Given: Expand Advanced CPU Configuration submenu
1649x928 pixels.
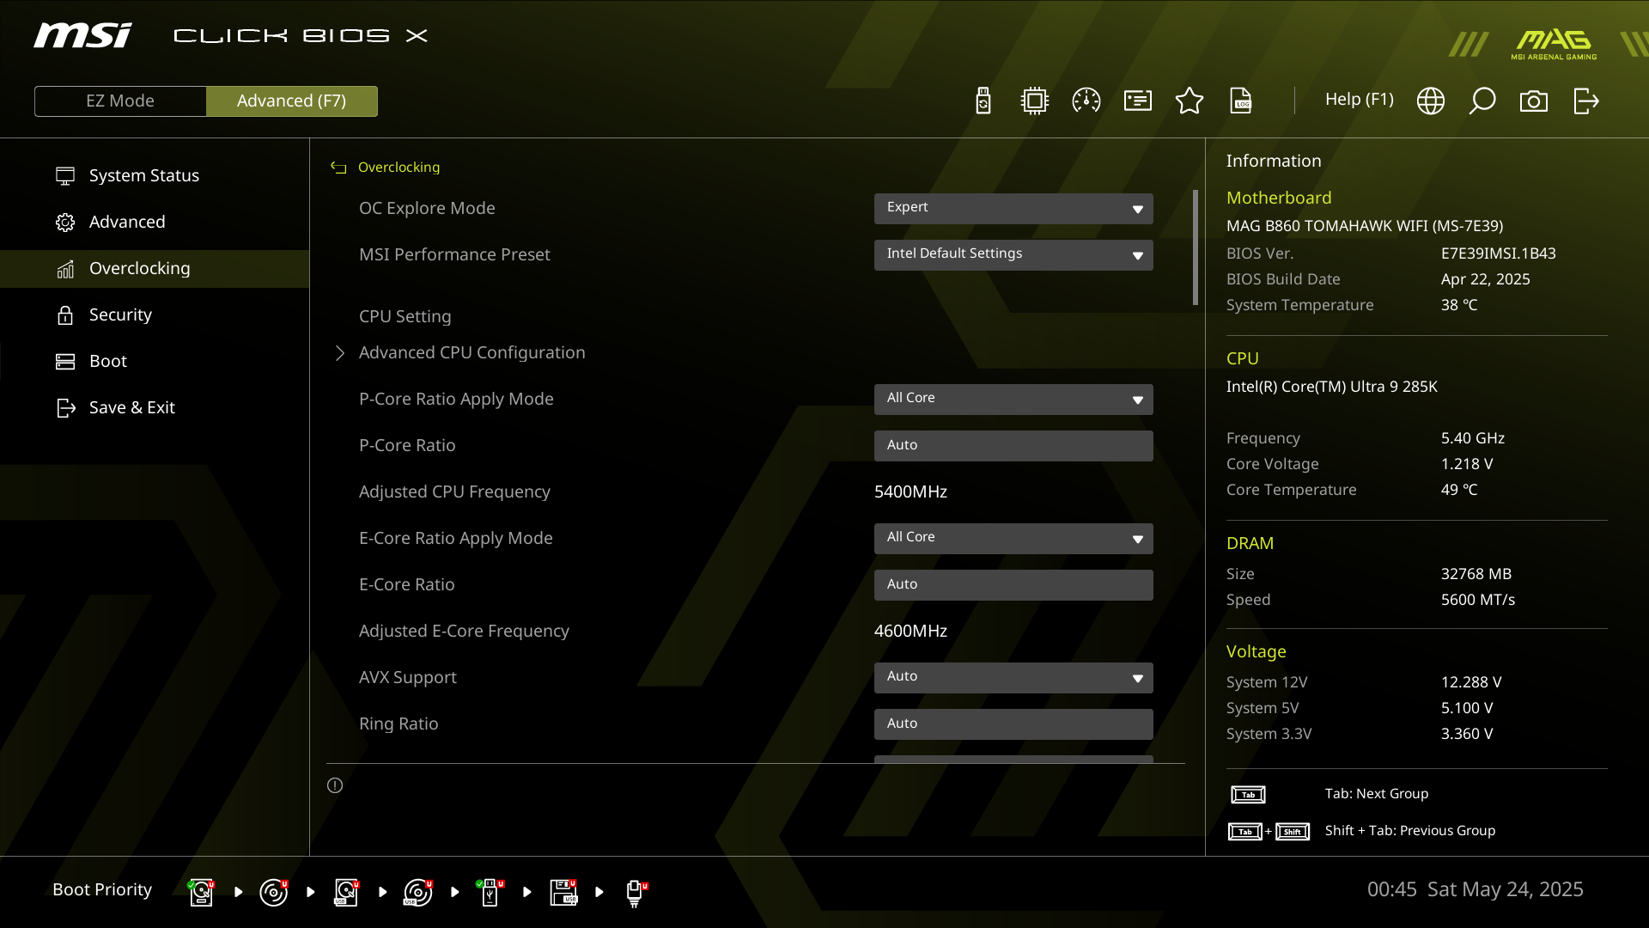Looking at the screenshot, I should (472, 352).
